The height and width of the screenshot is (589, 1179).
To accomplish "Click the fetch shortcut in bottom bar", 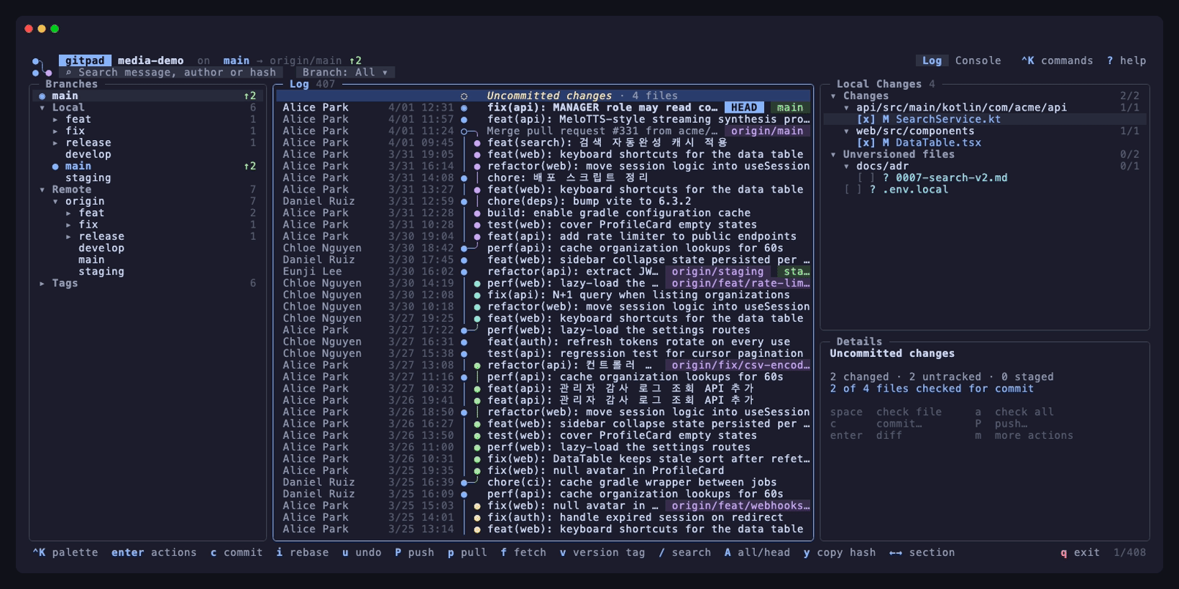I will coord(523,552).
